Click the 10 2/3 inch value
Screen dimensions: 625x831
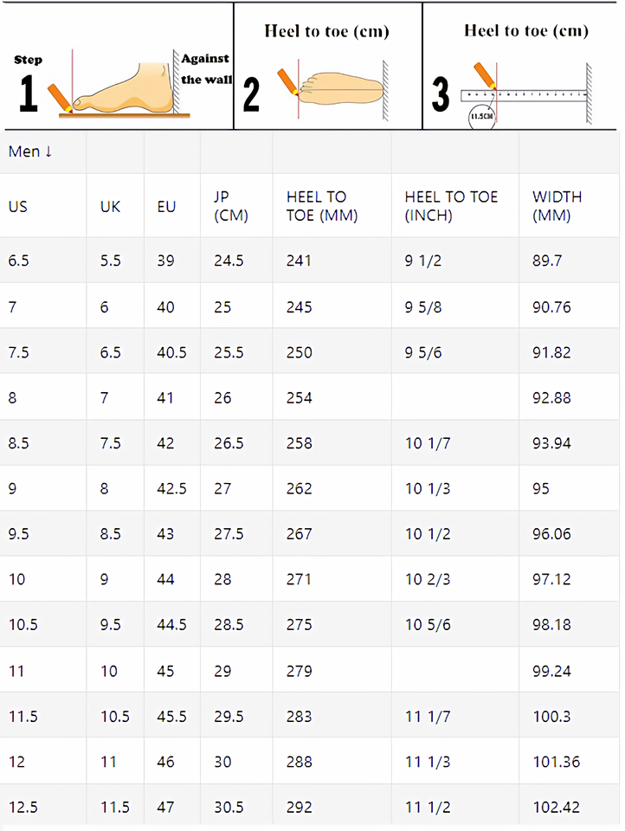click(428, 579)
